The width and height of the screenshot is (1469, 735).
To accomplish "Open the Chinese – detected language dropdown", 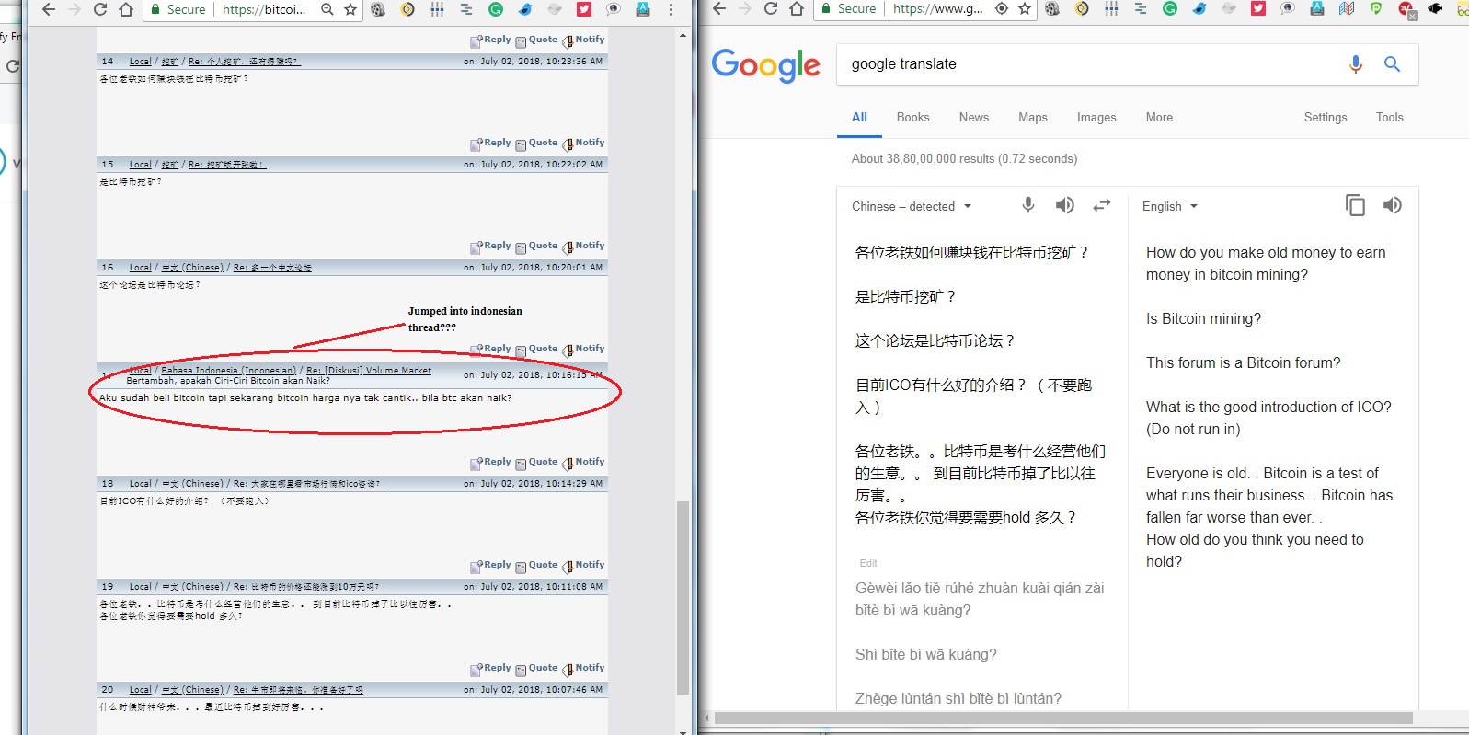I will [912, 206].
